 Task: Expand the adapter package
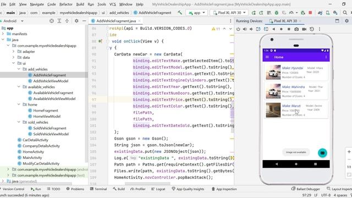click(13, 51)
